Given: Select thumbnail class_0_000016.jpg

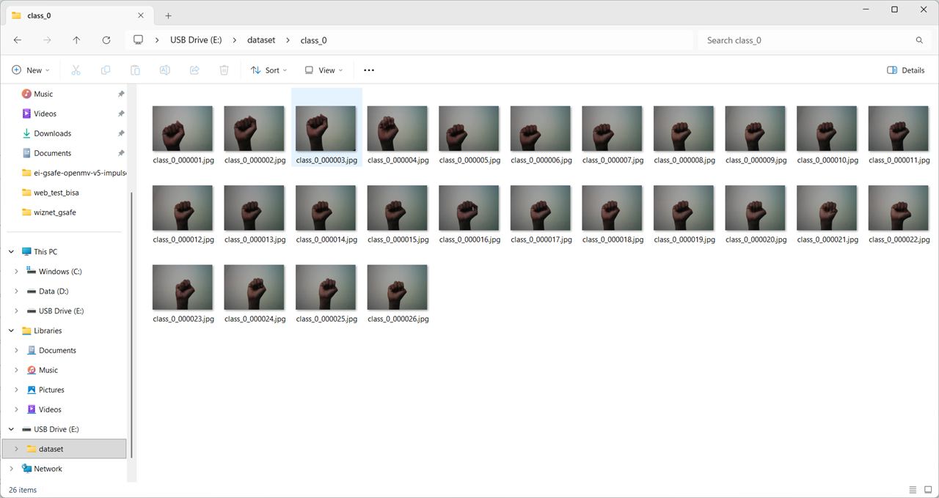Looking at the screenshot, I should coord(469,208).
